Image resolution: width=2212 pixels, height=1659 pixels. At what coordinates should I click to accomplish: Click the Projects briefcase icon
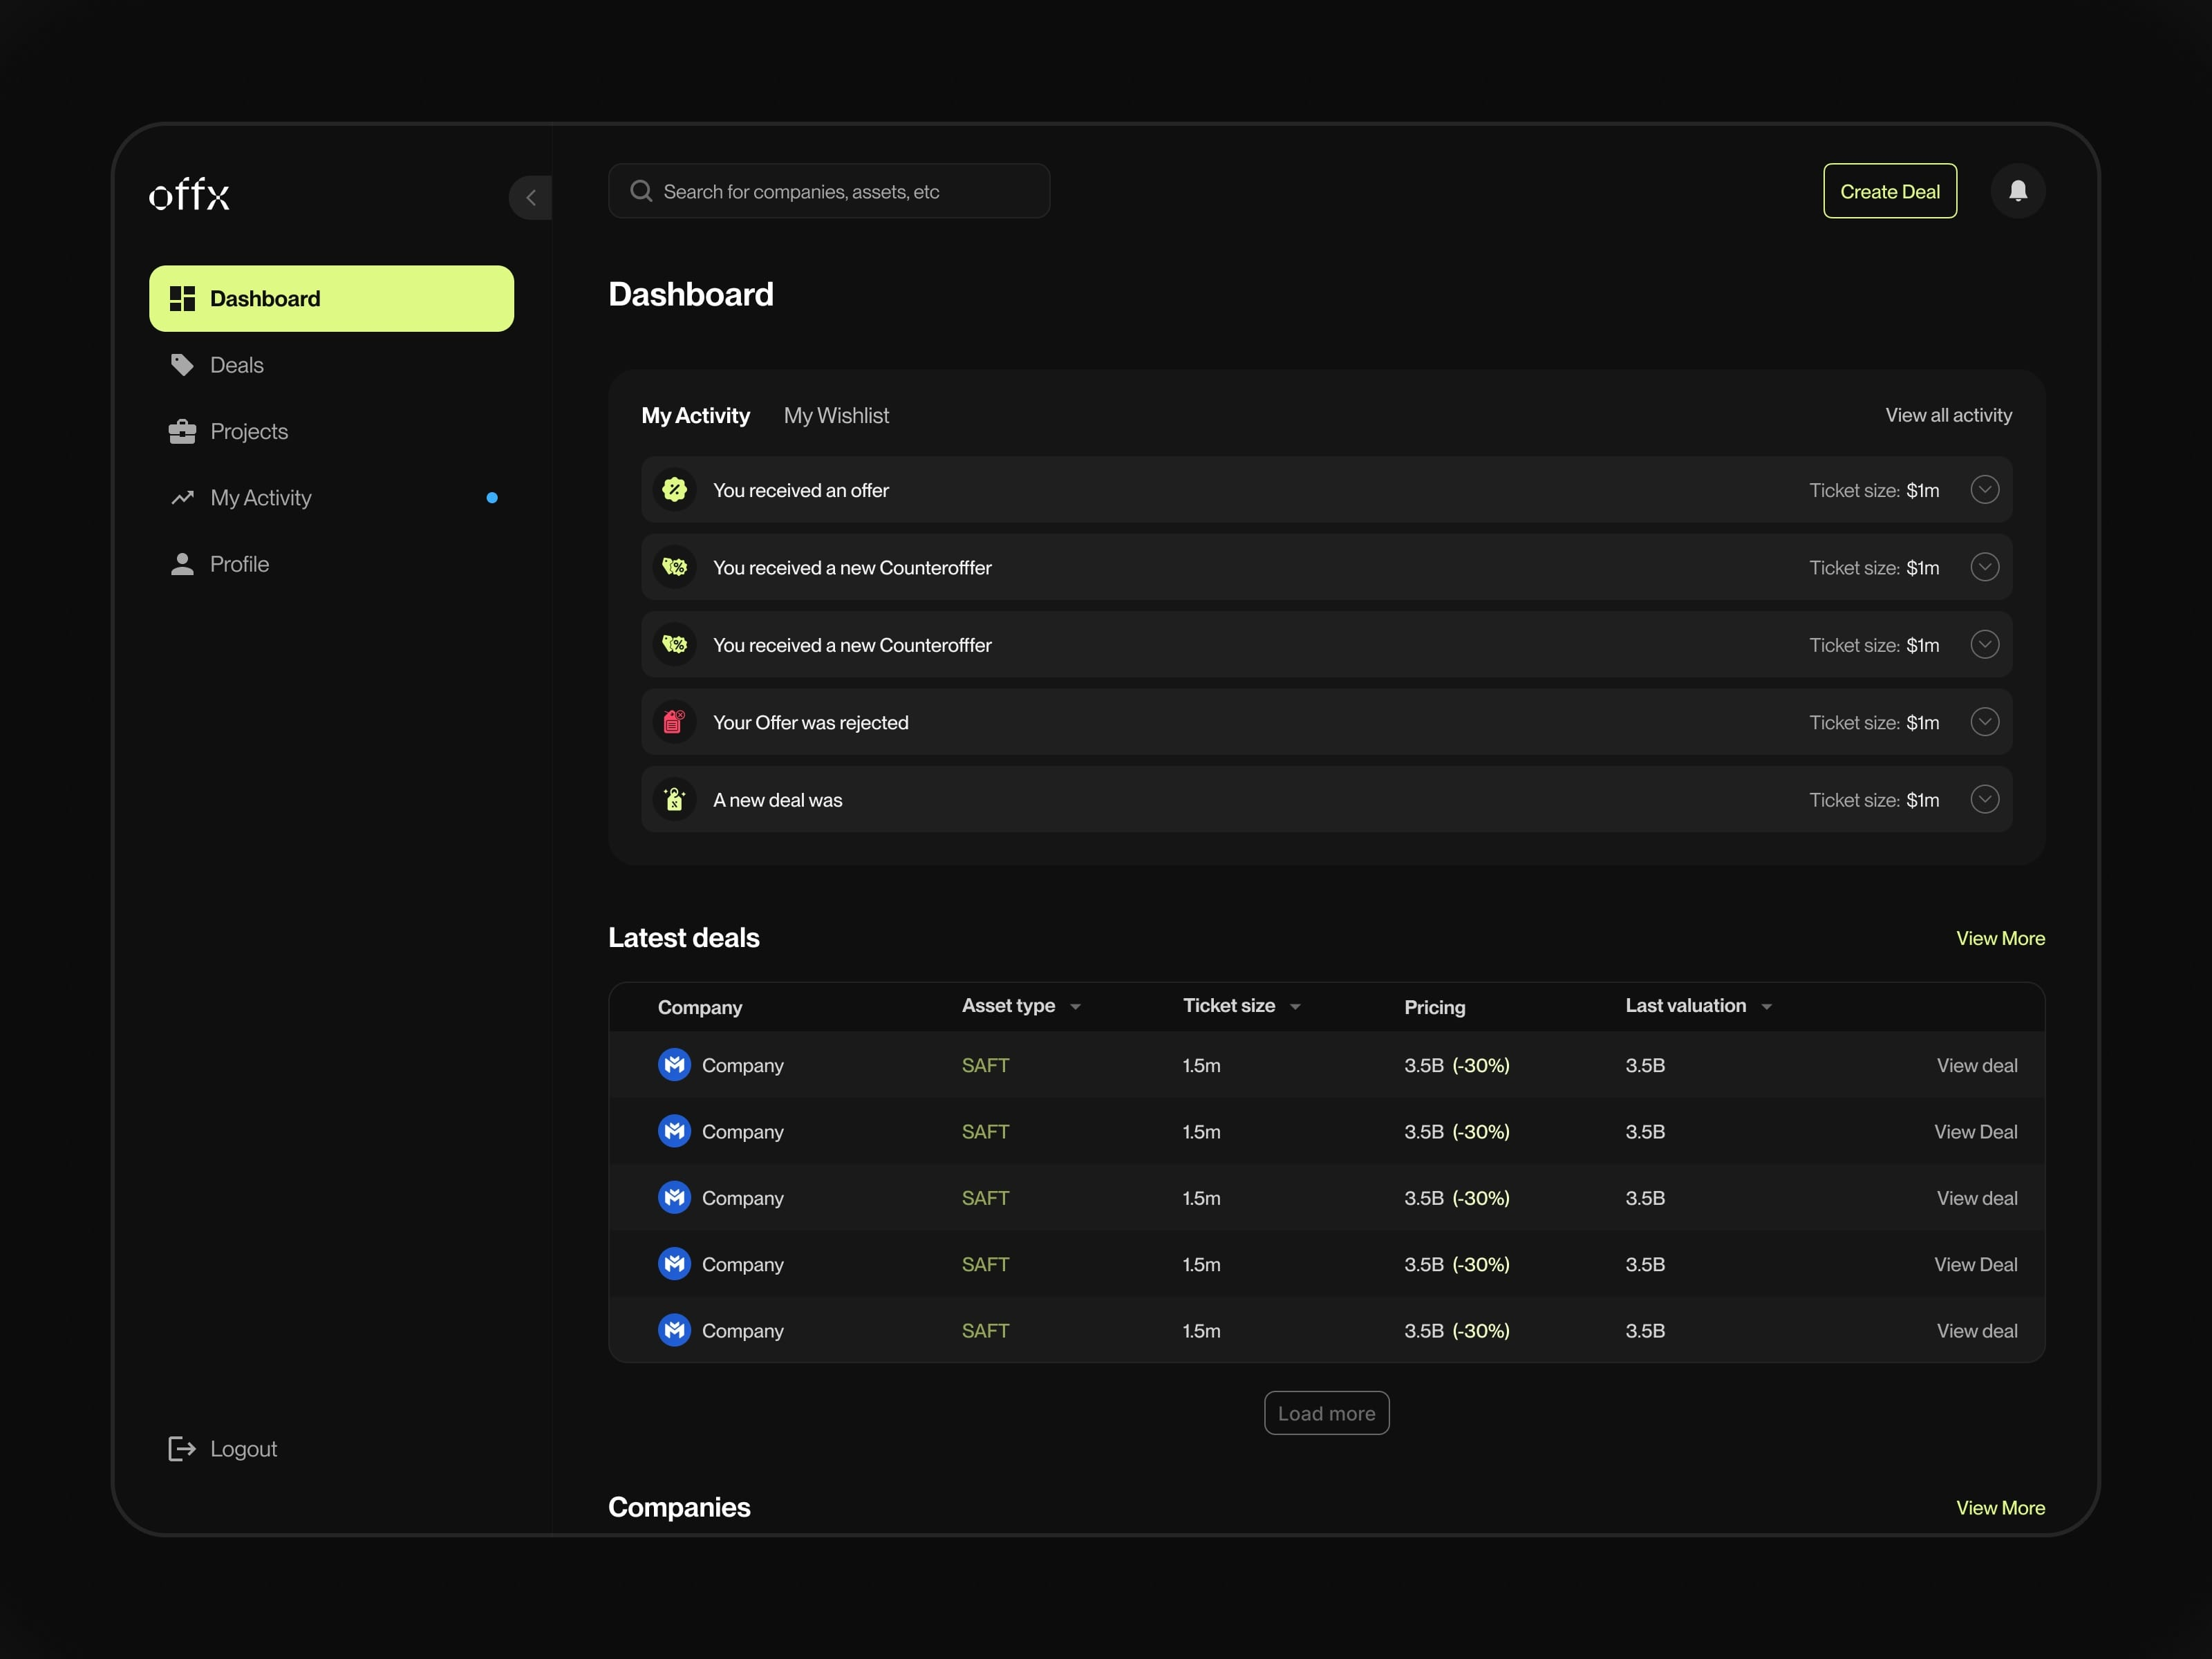point(182,431)
